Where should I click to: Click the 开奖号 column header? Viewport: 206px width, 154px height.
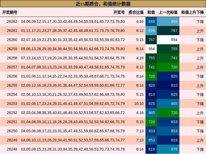(x=119, y=12)
